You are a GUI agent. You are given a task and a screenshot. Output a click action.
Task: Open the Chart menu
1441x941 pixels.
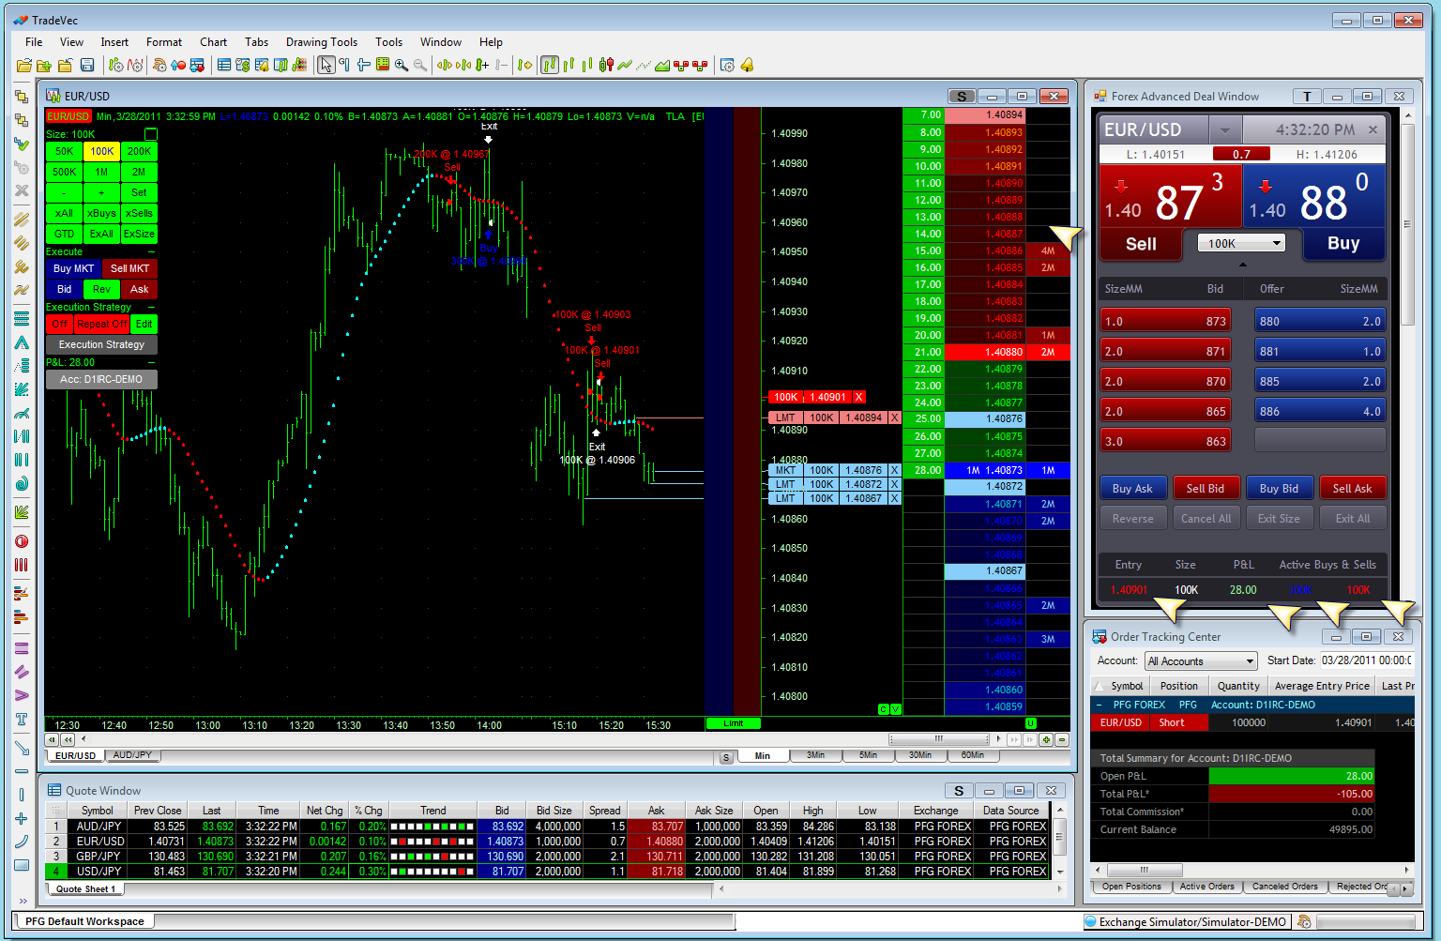(x=213, y=41)
